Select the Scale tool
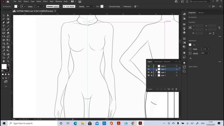224x126 pixels. (8, 36)
